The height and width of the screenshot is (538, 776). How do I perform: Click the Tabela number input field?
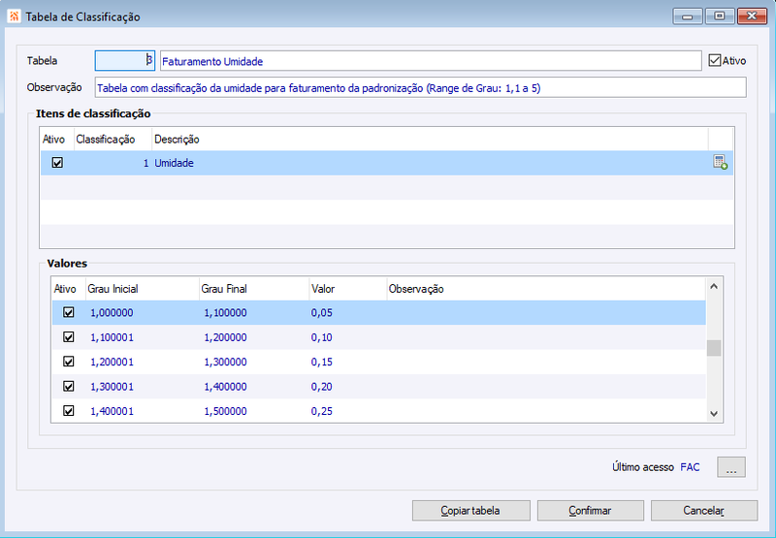click(125, 61)
